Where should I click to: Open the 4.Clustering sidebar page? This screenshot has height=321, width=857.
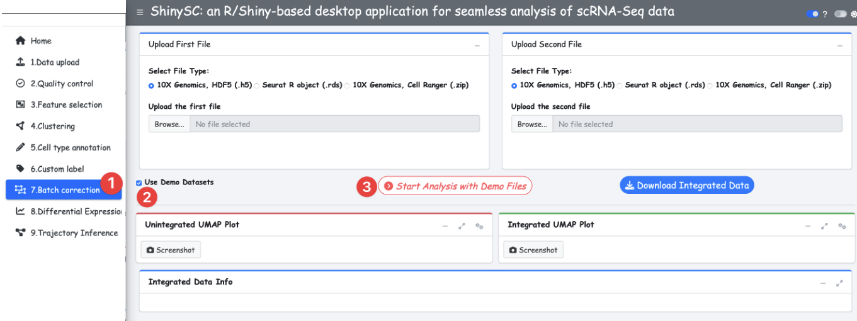(52, 126)
